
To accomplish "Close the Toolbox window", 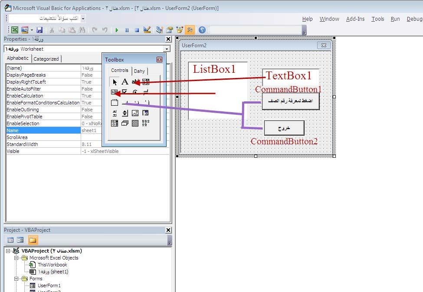I will [159, 59].
